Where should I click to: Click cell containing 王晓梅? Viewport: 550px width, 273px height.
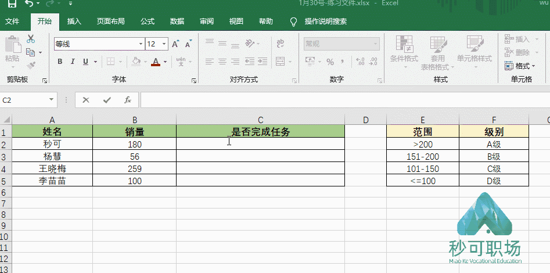[x=52, y=169]
